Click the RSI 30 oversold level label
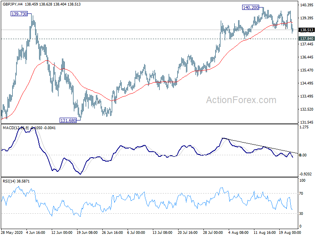316x237 pixels. tap(301, 213)
